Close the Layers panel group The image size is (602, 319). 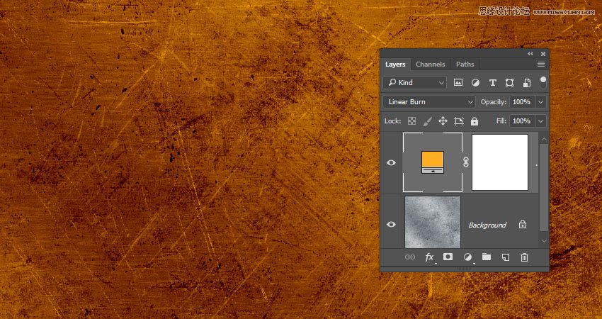543,54
